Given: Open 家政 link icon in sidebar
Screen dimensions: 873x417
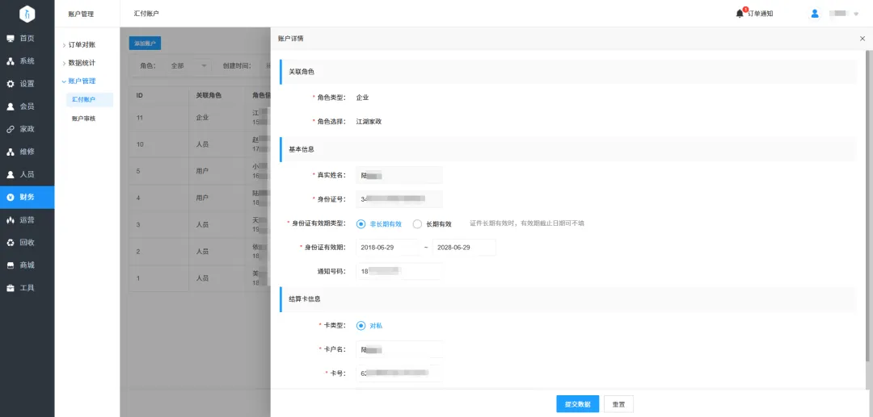Looking at the screenshot, I should tap(11, 129).
